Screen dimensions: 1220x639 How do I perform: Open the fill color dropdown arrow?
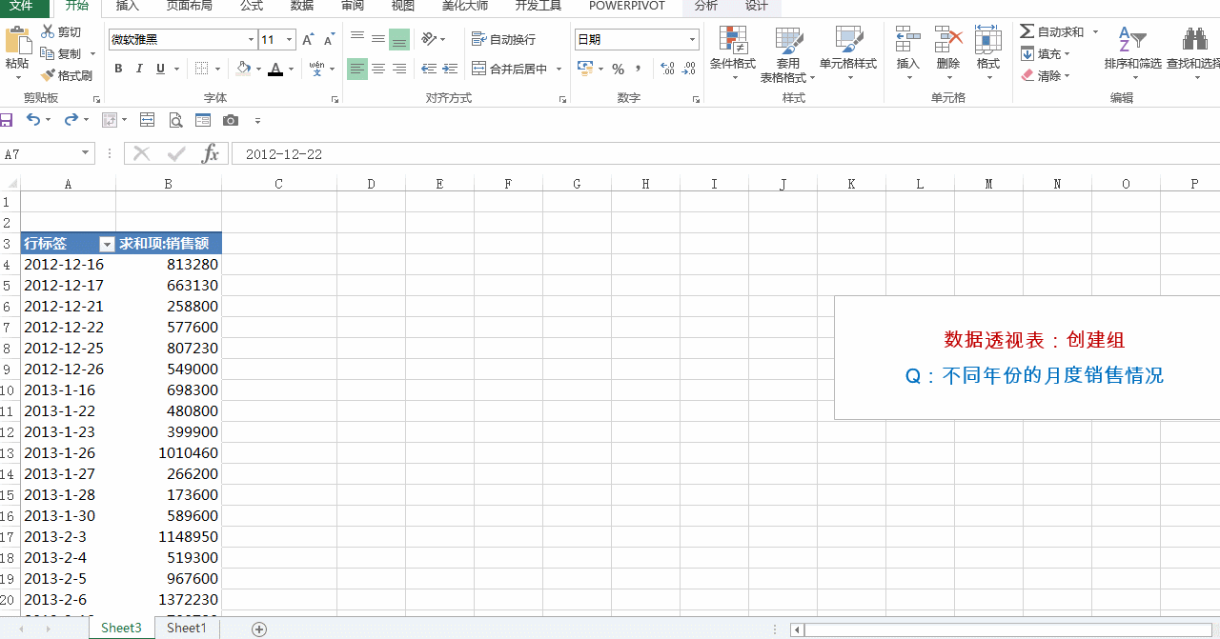(x=258, y=69)
